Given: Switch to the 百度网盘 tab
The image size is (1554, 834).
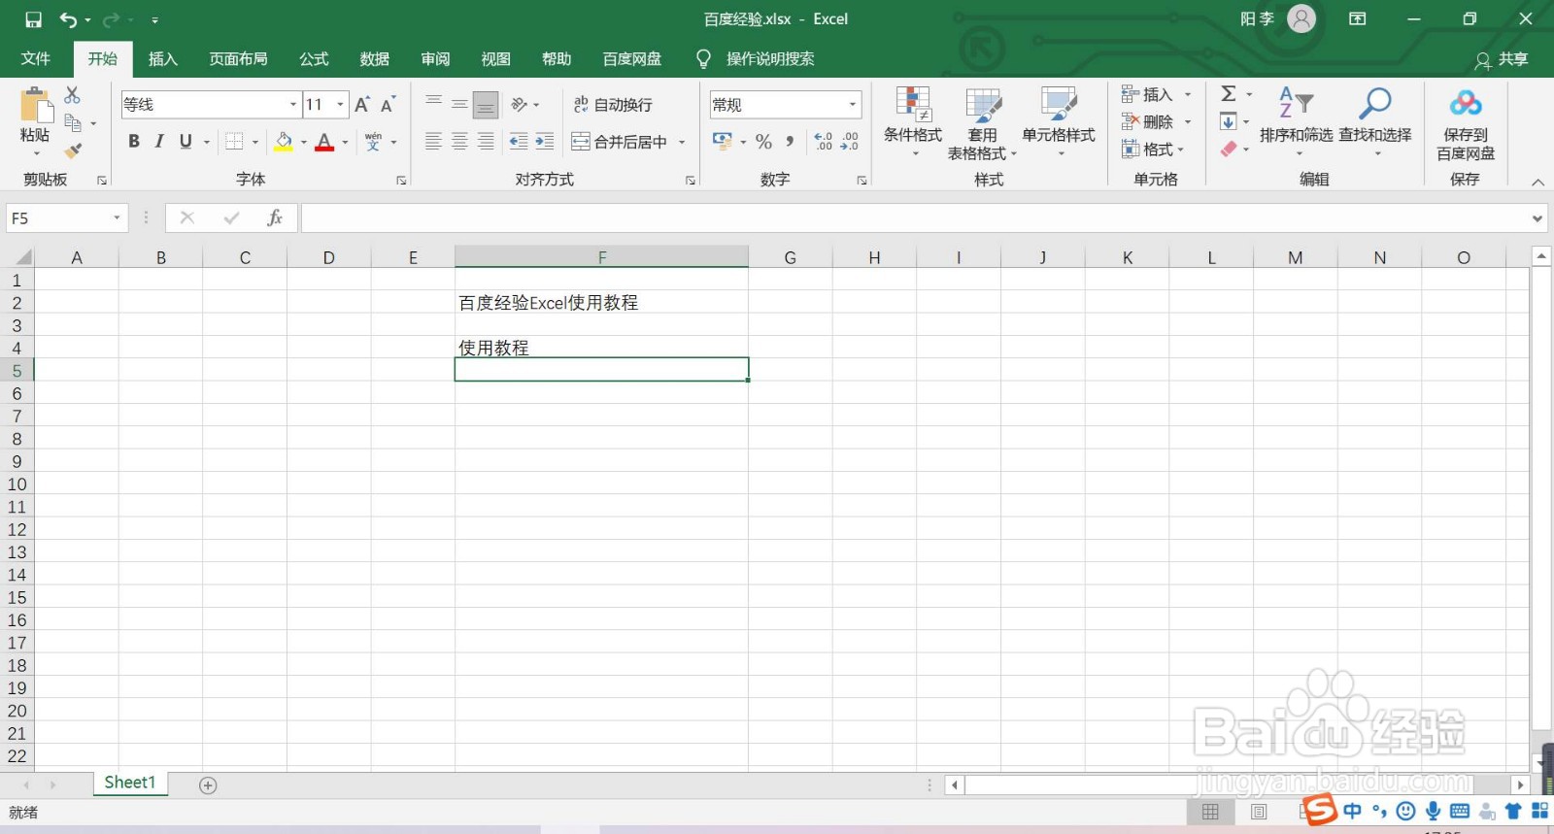Looking at the screenshot, I should coord(632,58).
